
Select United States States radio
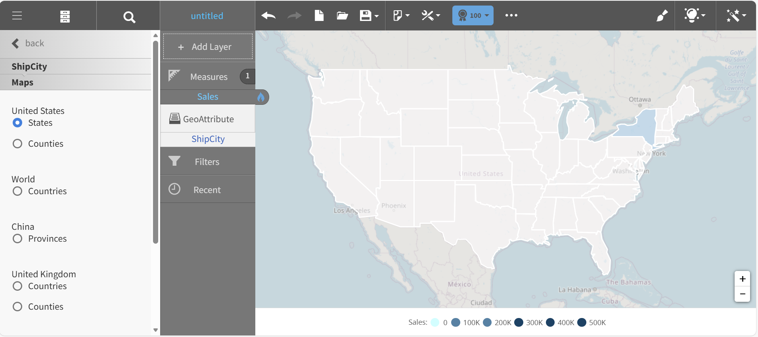pos(17,123)
